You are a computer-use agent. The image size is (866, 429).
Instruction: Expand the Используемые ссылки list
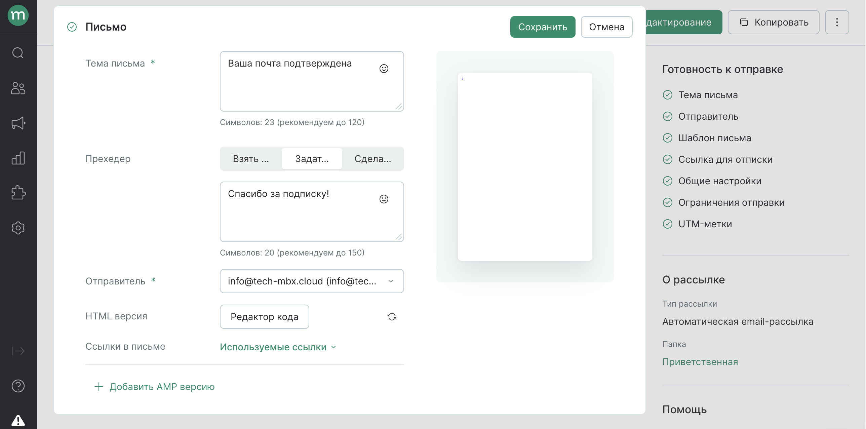click(278, 347)
